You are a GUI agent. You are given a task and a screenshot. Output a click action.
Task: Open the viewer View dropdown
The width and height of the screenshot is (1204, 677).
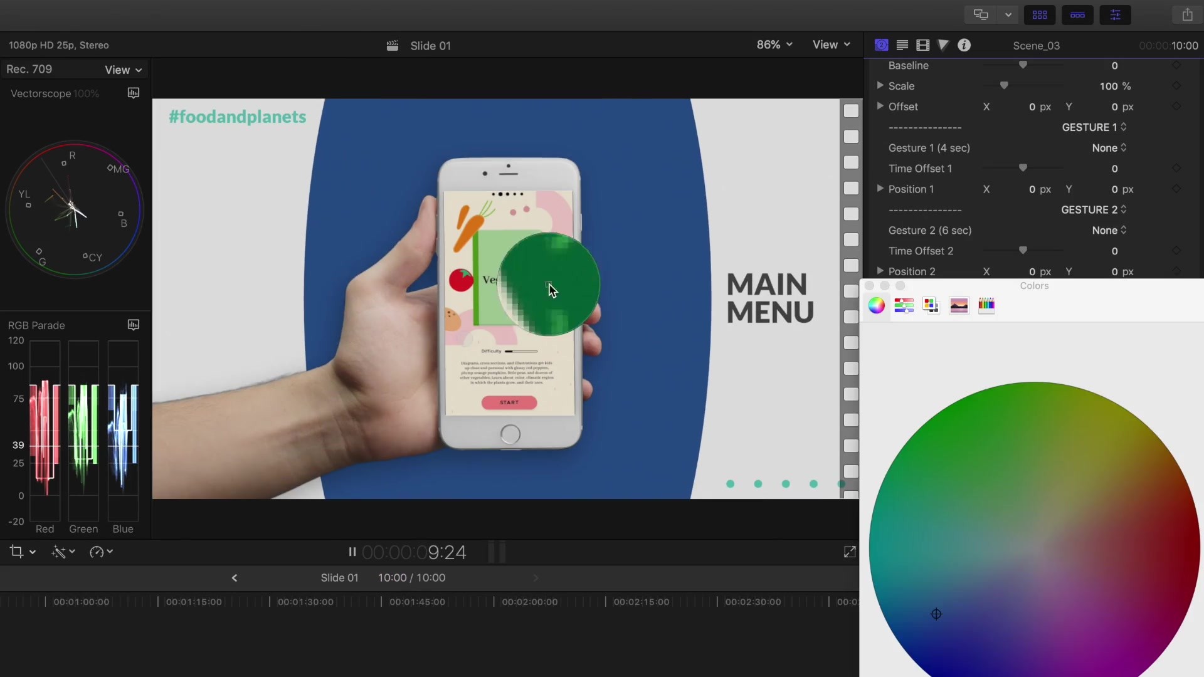(x=832, y=45)
